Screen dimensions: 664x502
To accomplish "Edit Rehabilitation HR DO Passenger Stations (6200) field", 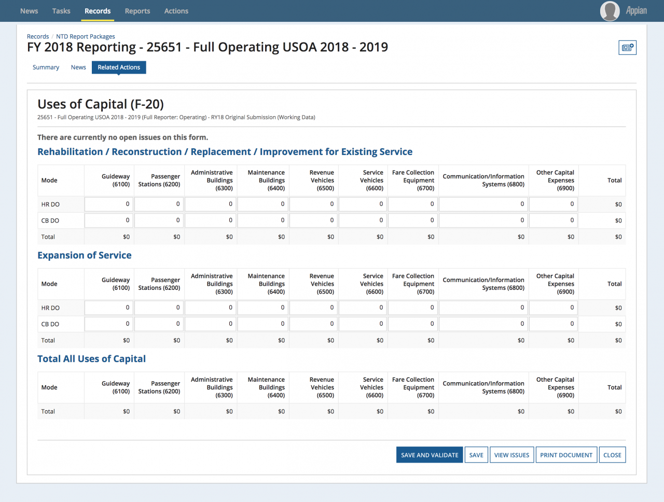I will (x=159, y=204).
